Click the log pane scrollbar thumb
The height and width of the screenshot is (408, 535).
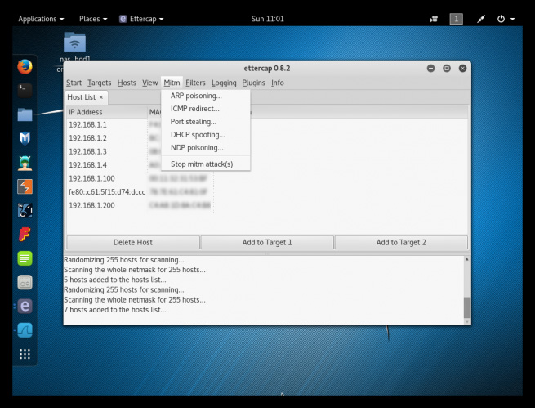tap(467, 307)
